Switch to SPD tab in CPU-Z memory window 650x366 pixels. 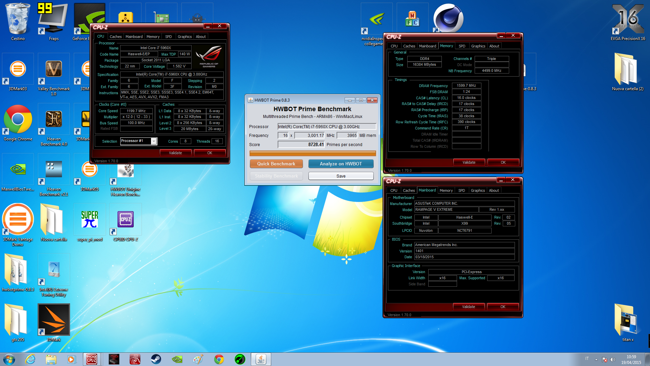462,46
